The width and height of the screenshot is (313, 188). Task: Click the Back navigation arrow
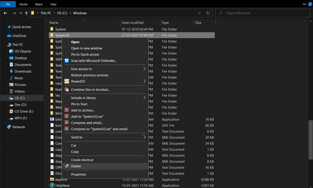coord(6,13)
